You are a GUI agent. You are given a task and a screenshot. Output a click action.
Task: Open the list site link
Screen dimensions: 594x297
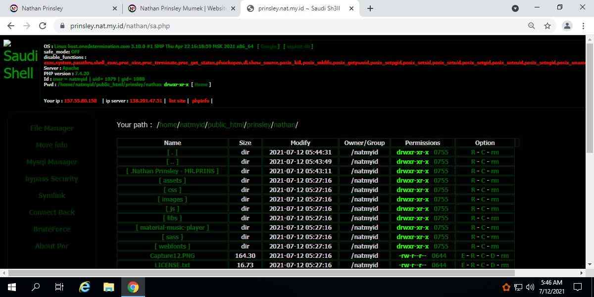177,101
